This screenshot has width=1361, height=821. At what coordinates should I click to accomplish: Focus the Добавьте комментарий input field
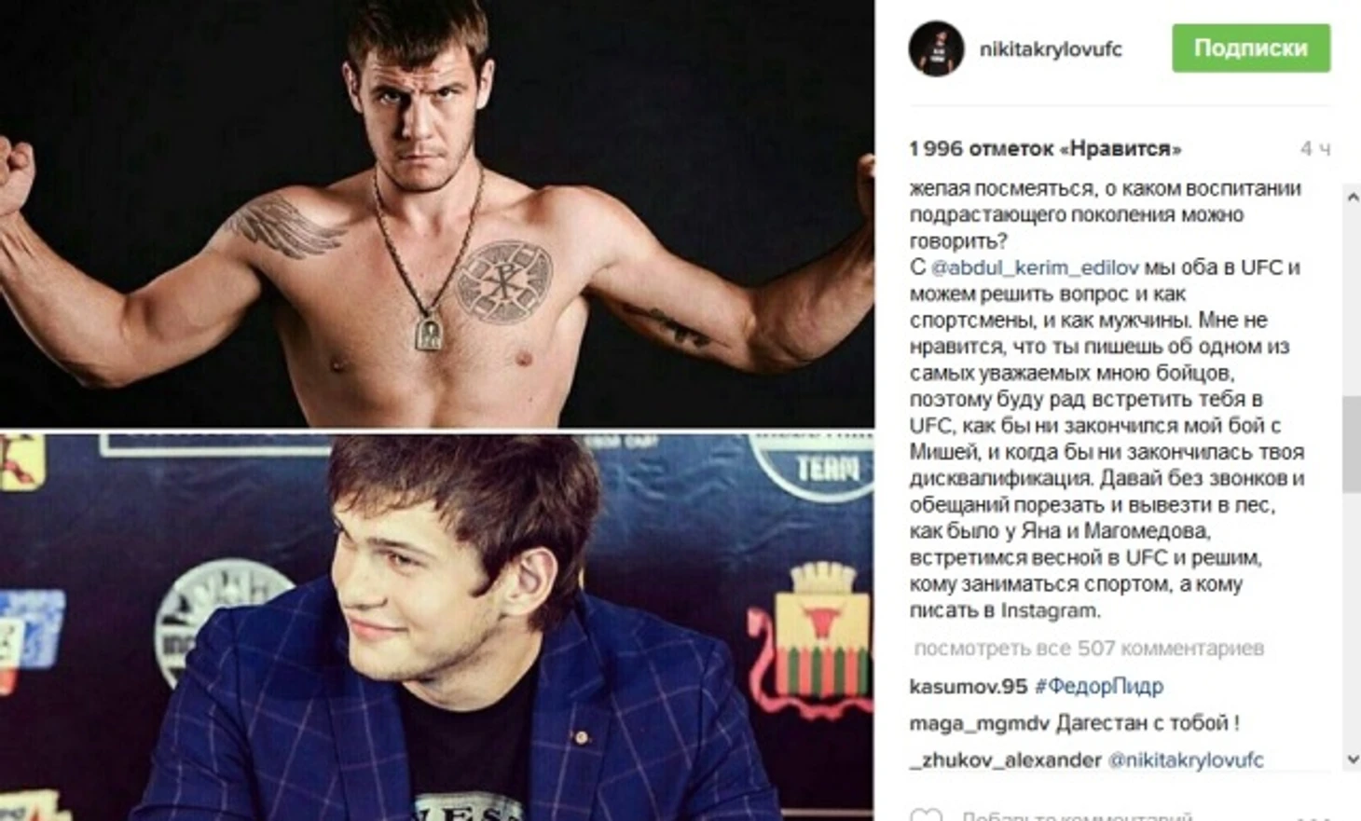pyautogui.click(x=1077, y=815)
